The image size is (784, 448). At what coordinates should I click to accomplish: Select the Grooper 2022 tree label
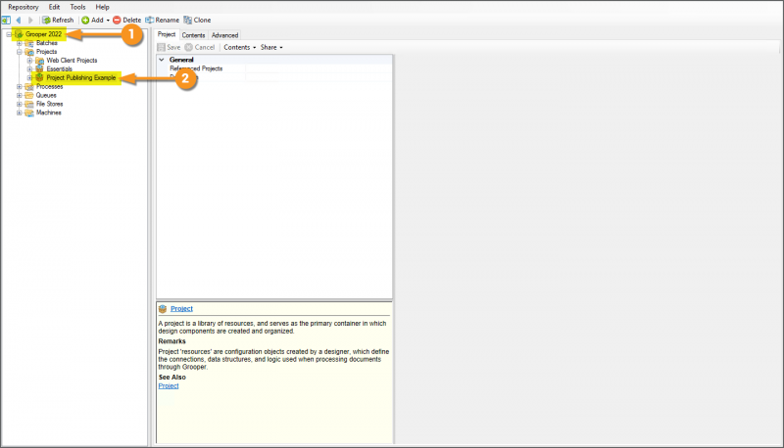tap(43, 34)
